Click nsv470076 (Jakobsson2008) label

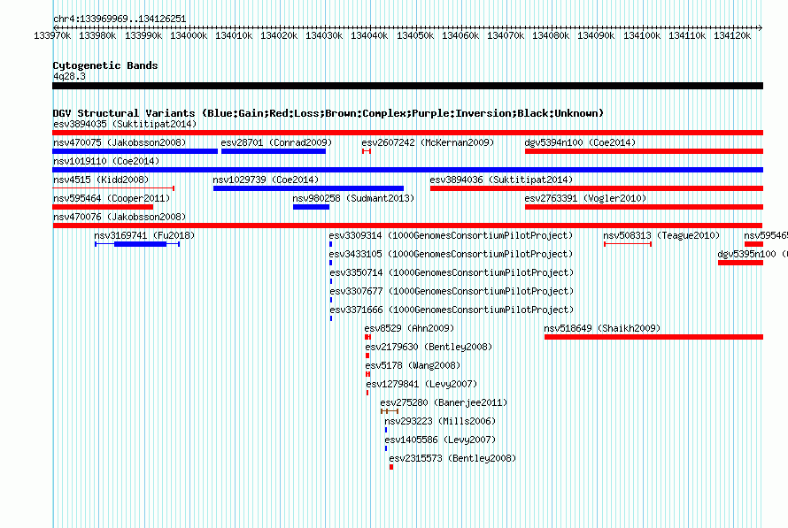point(120,217)
